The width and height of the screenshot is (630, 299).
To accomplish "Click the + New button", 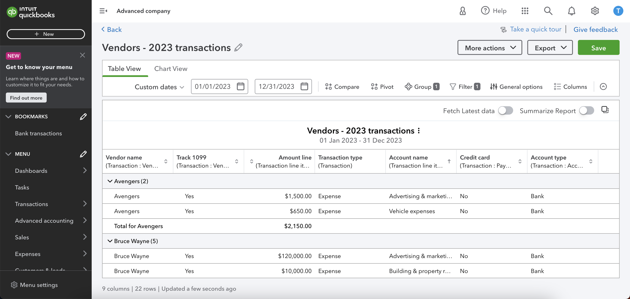I will (46, 34).
